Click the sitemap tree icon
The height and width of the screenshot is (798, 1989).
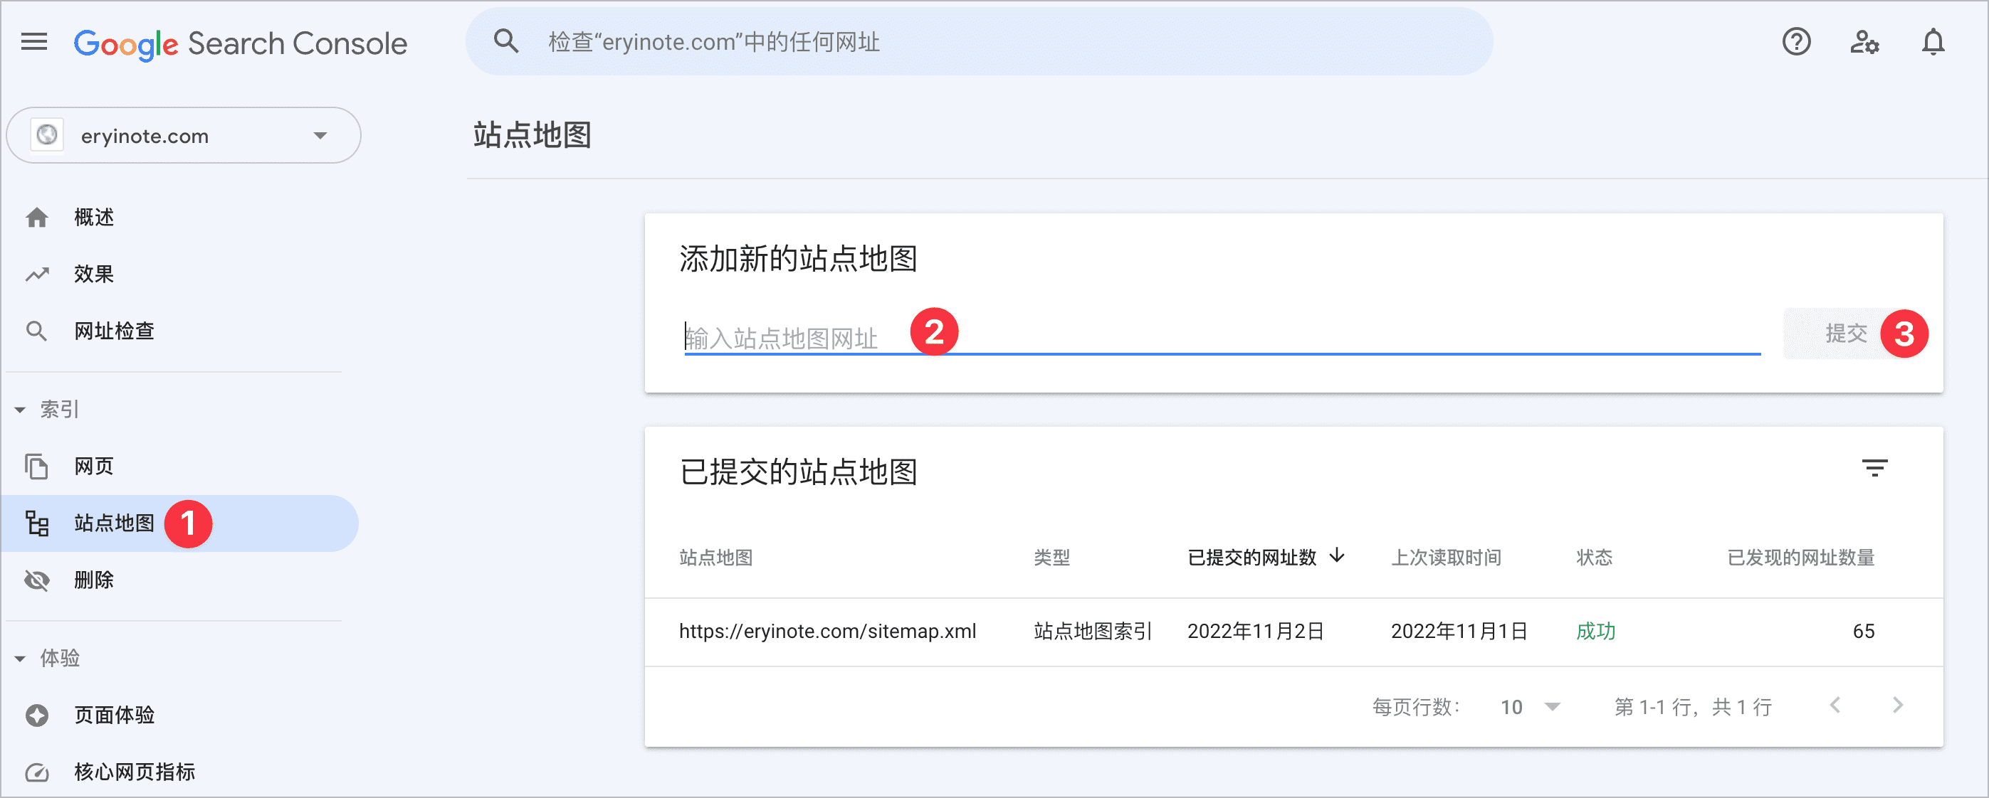[x=36, y=523]
